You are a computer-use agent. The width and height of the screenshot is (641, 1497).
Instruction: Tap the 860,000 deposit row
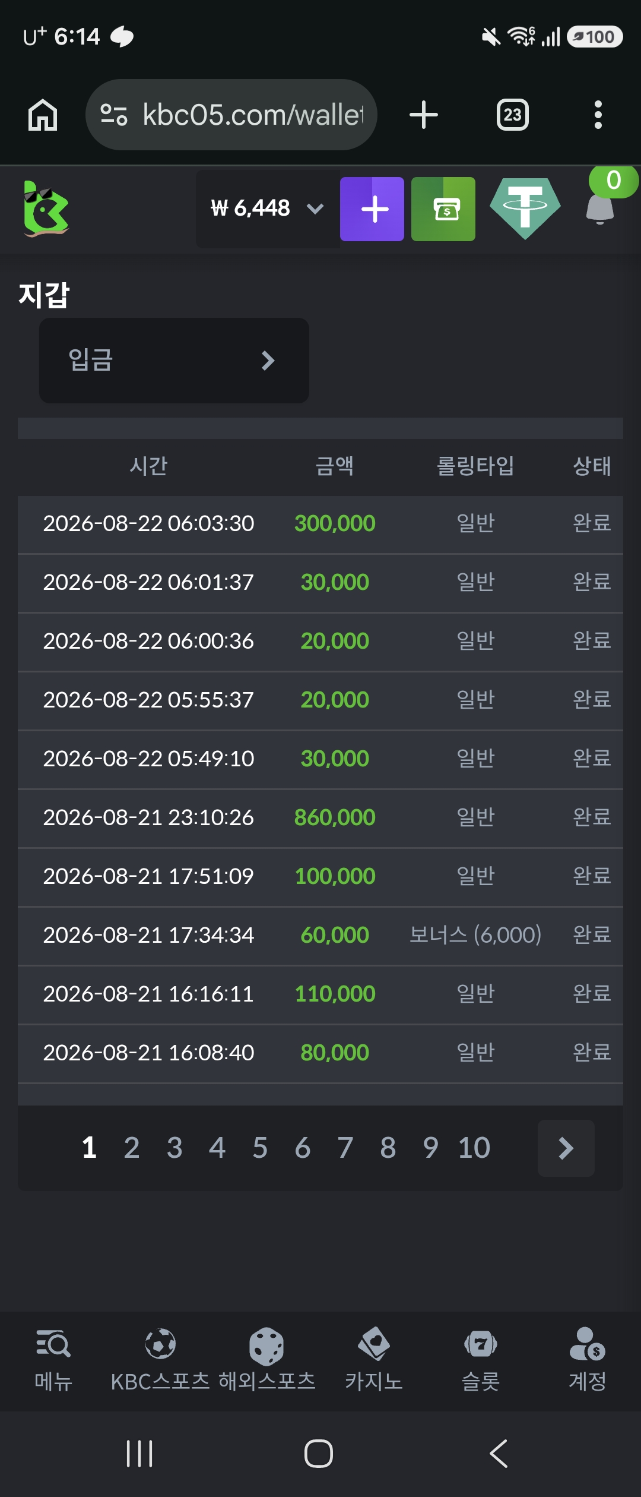[320, 818]
